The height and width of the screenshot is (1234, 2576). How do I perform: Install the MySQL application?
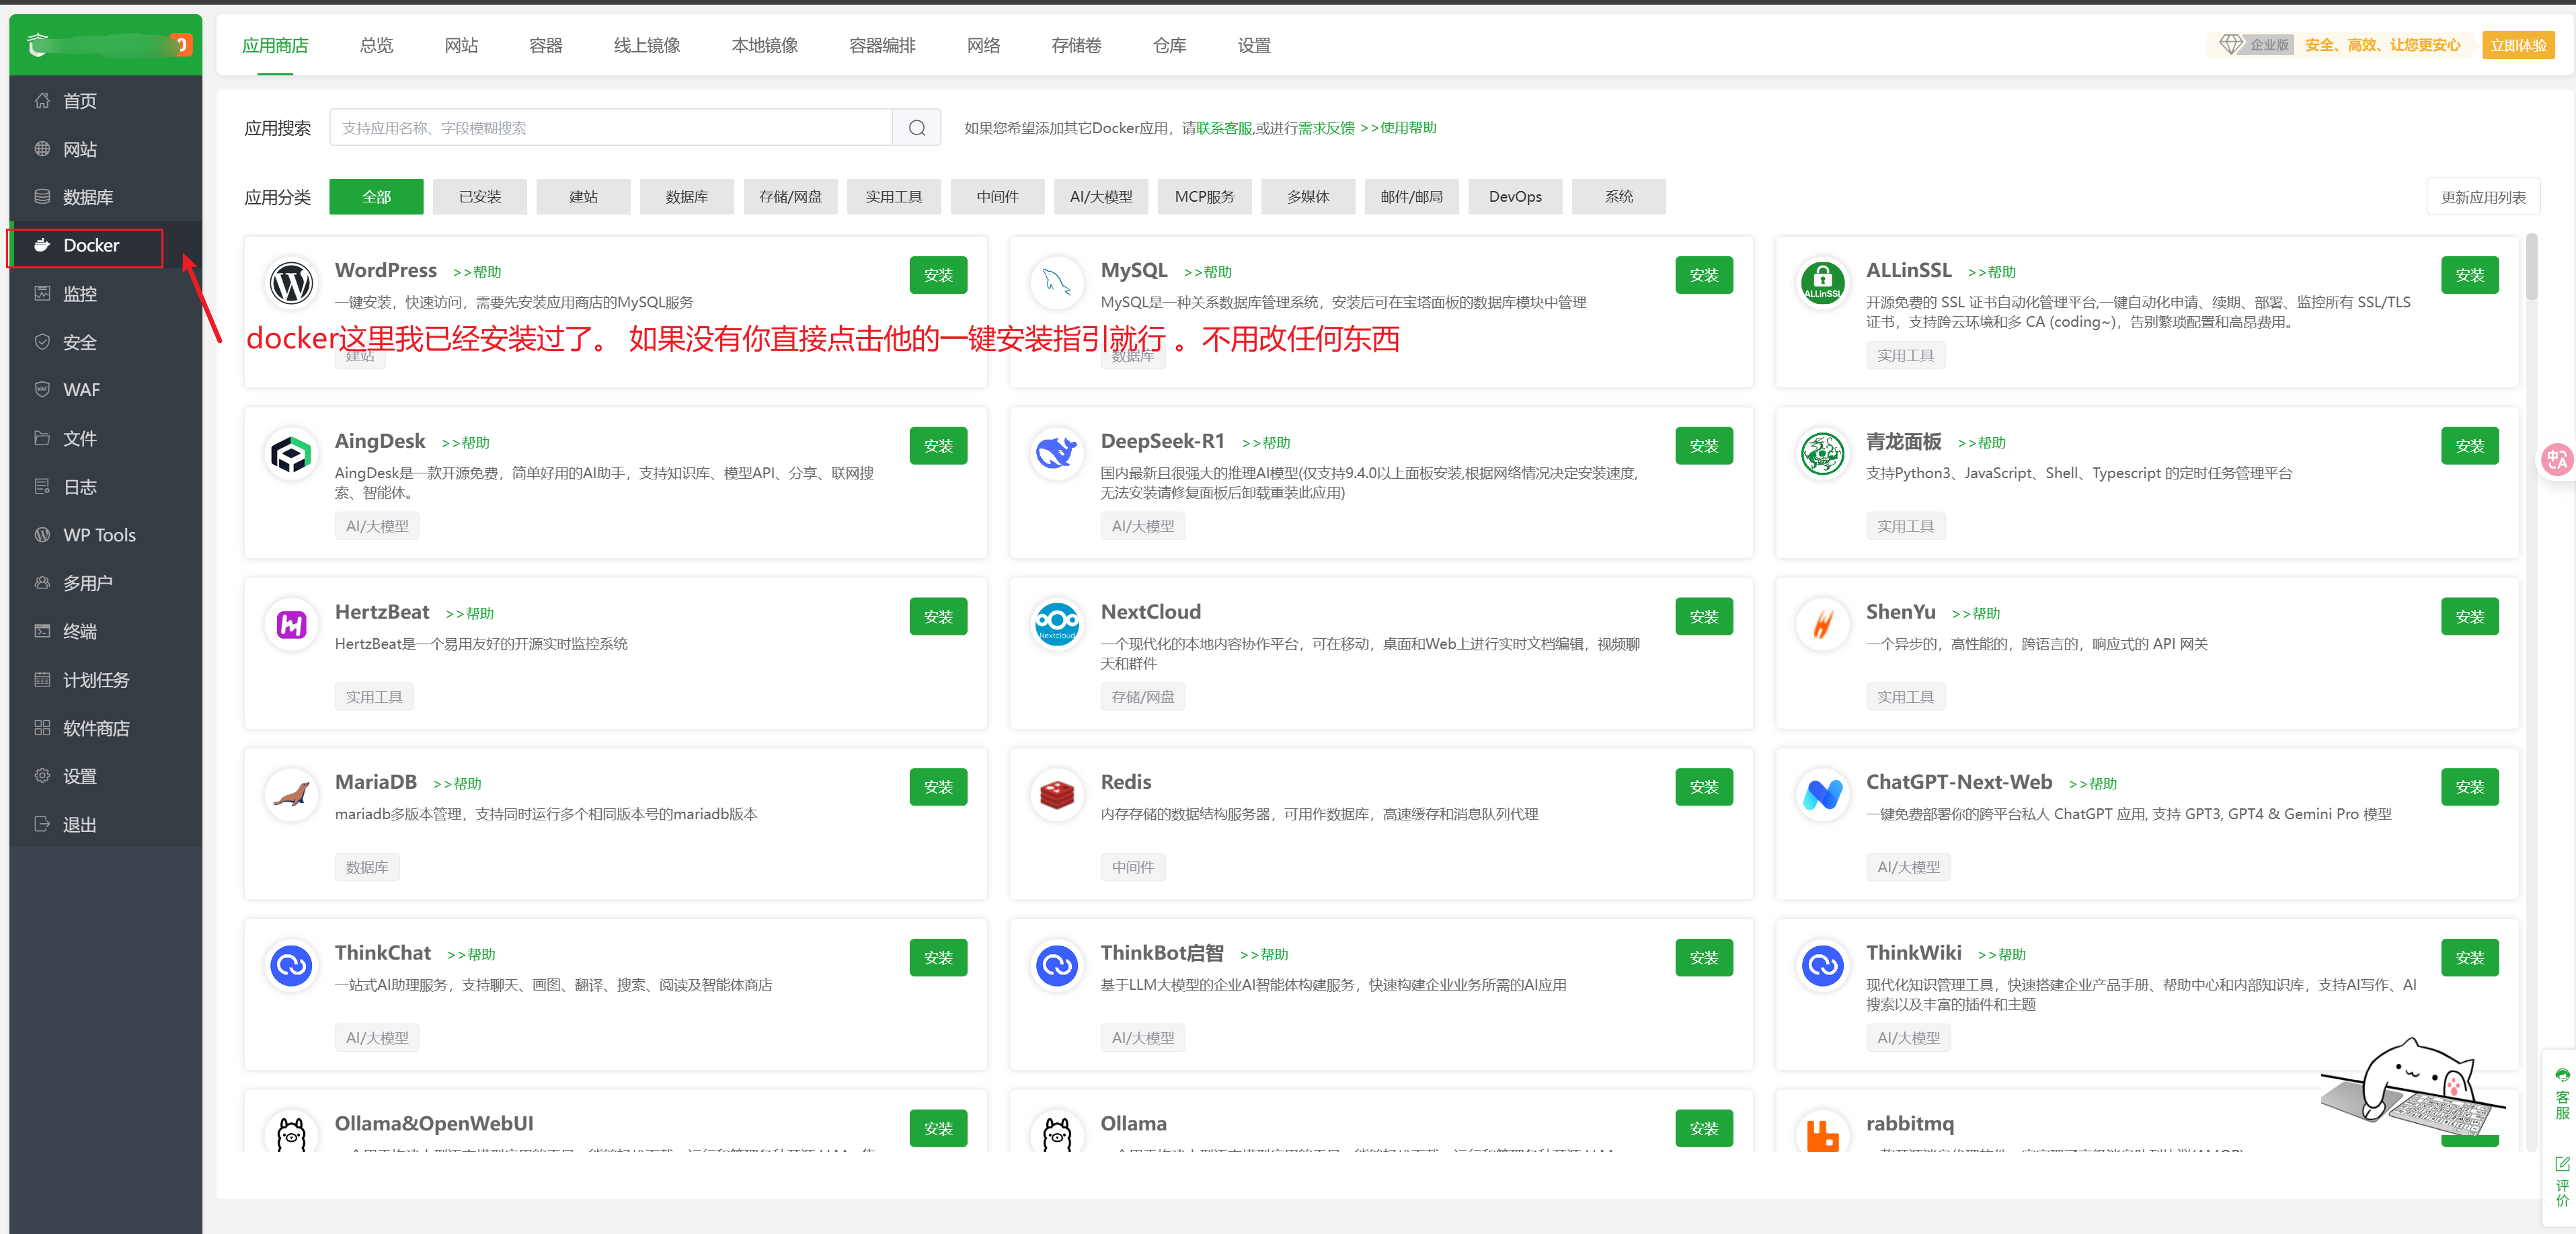[1703, 275]
